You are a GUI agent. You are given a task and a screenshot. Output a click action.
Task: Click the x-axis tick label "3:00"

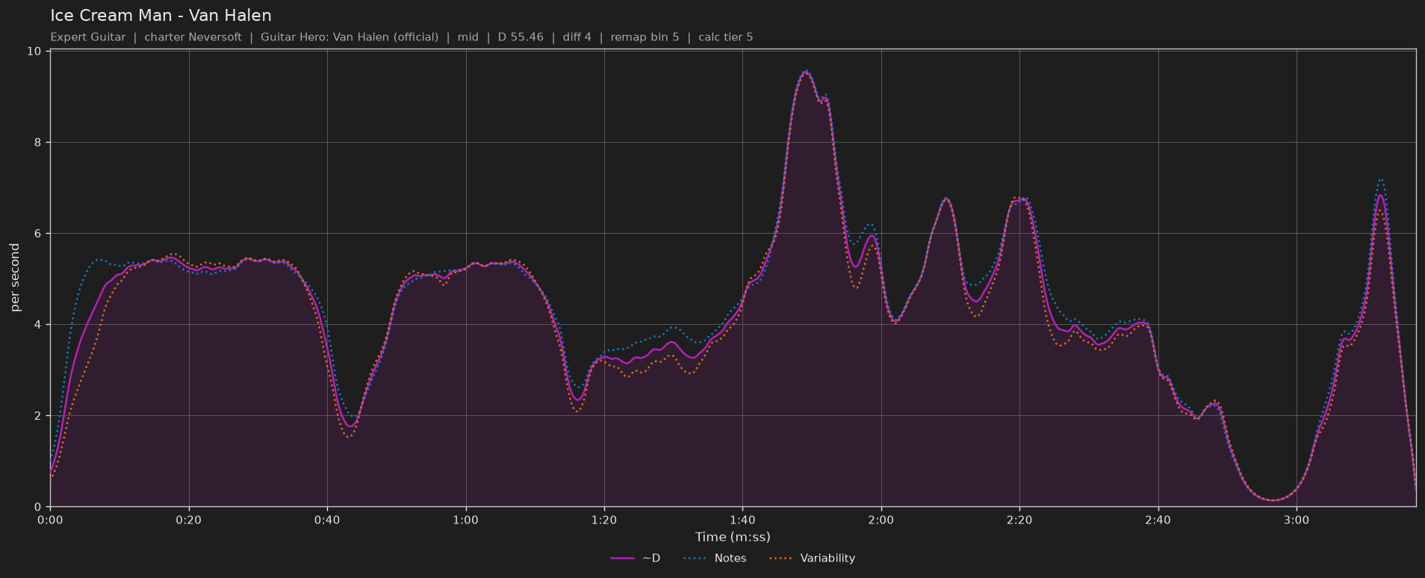coord(1297,520)
